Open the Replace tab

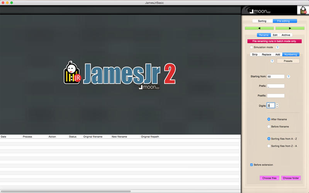point(267,54)
